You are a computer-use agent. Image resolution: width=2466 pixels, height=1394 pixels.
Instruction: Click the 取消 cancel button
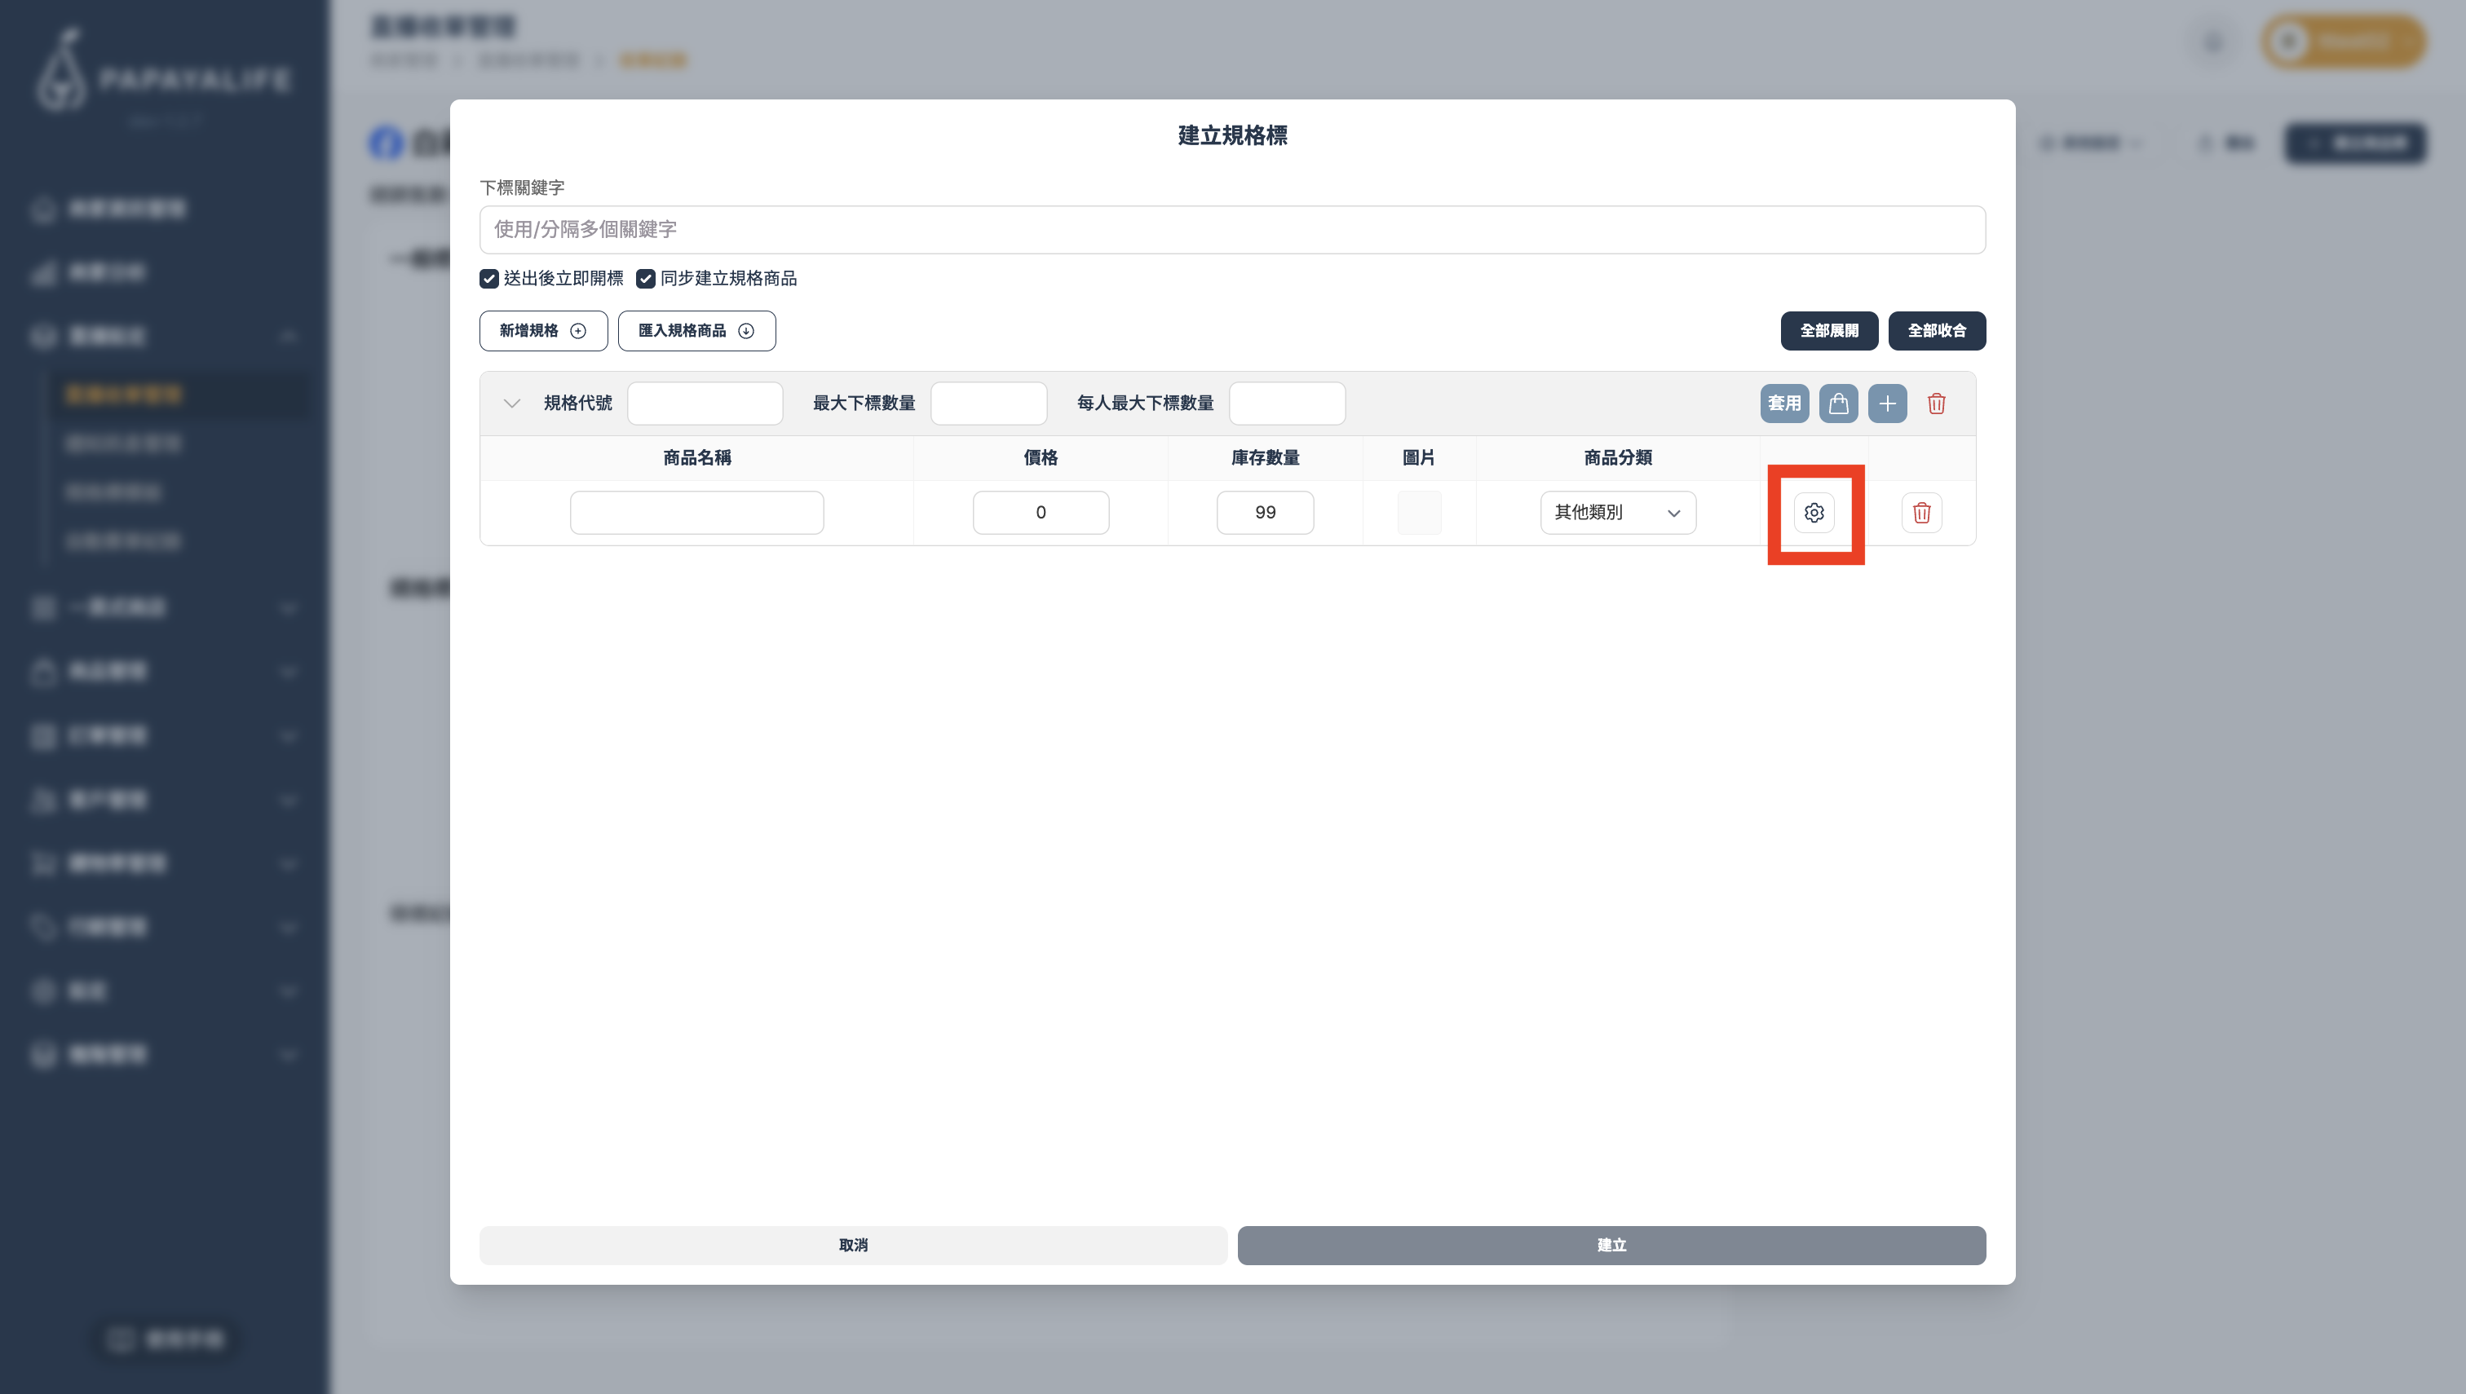click(852, 1245)
